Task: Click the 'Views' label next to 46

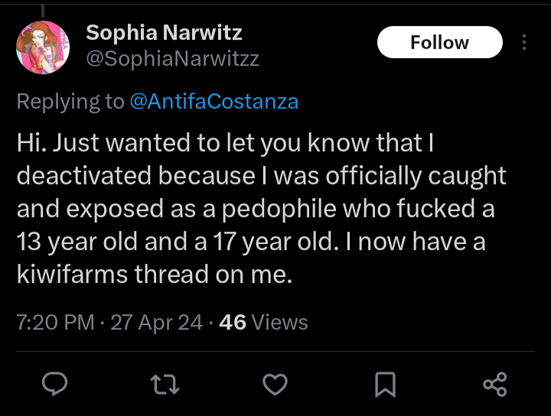Action: pyautogui.click(x=280, y=322)
